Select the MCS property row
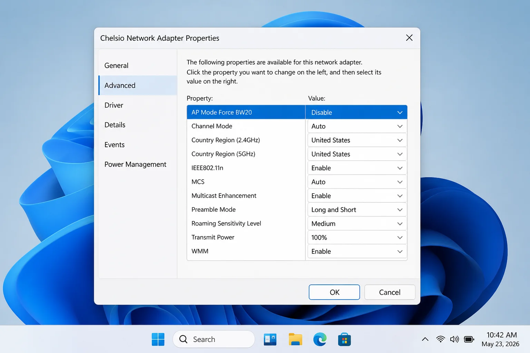The image size is (530, 353). [x=246, y=182]
